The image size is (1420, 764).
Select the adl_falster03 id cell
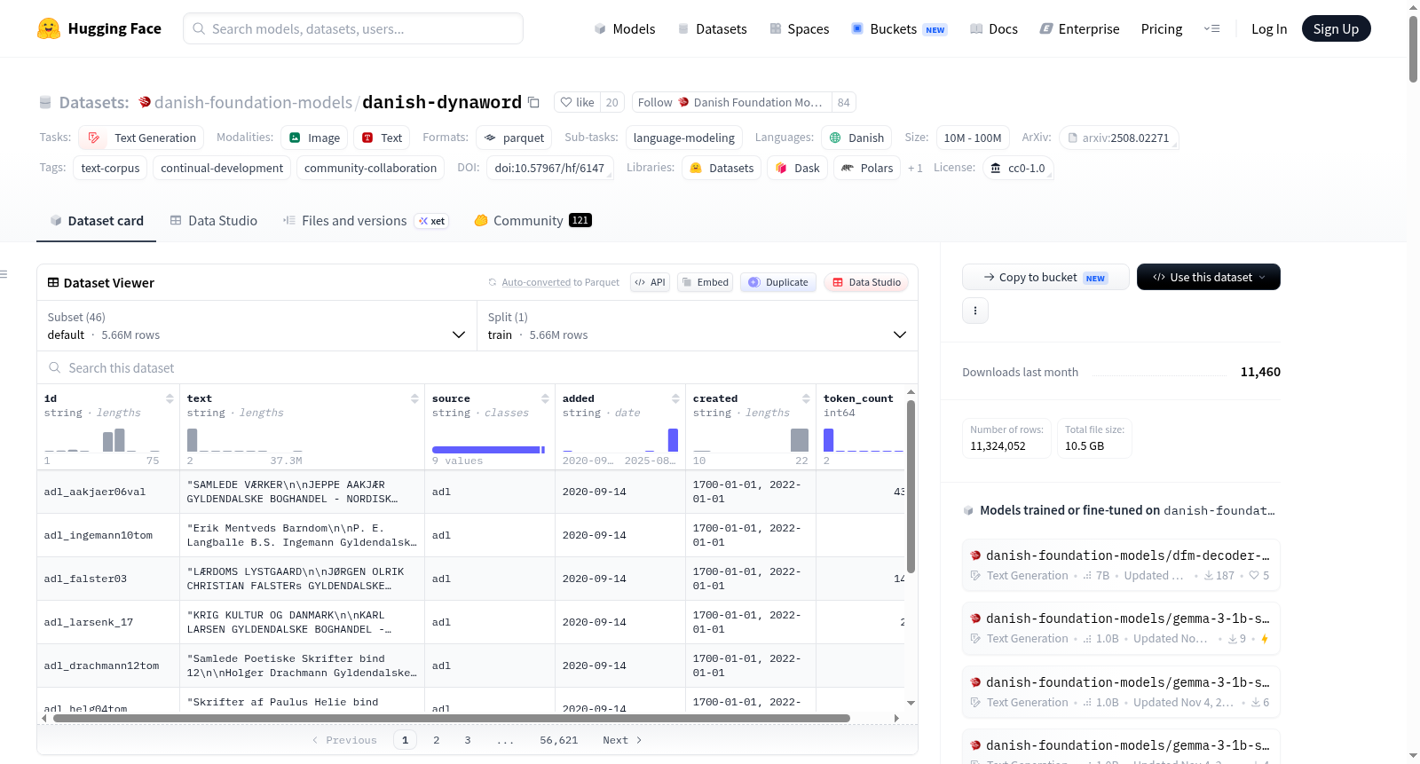point(108,579)
